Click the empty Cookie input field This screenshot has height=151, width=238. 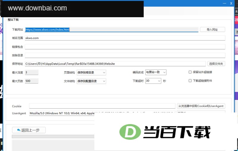coord(102,106)
